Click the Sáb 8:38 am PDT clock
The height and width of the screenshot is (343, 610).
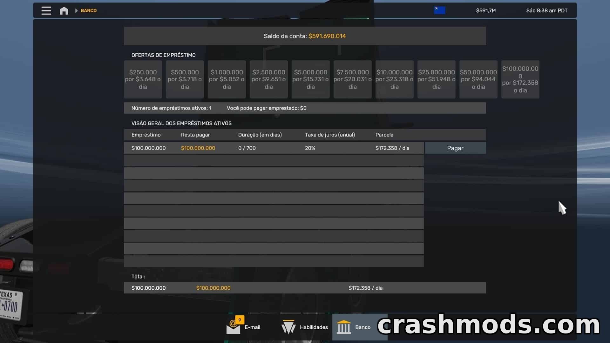point(547,10)
